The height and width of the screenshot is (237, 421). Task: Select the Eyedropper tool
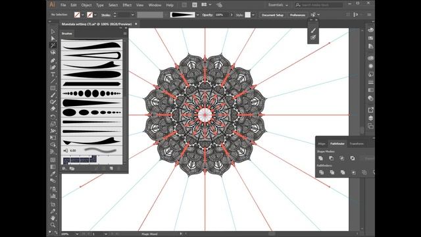(53, 174)
